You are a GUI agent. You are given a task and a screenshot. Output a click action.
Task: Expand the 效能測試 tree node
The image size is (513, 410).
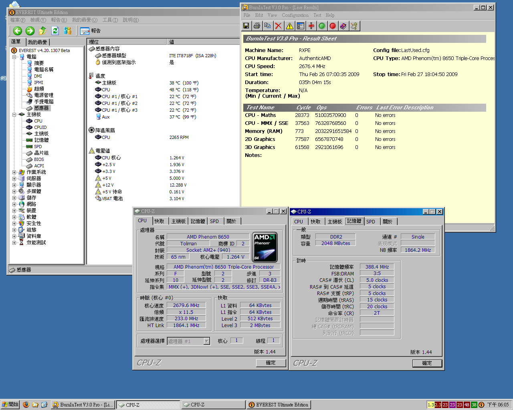pyautogui.click(x=14, y=243)
